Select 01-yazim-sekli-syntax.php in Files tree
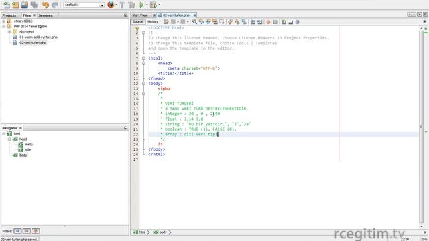Image resolution: width=429 pixels, height=241 pixels. coord(38,37)
